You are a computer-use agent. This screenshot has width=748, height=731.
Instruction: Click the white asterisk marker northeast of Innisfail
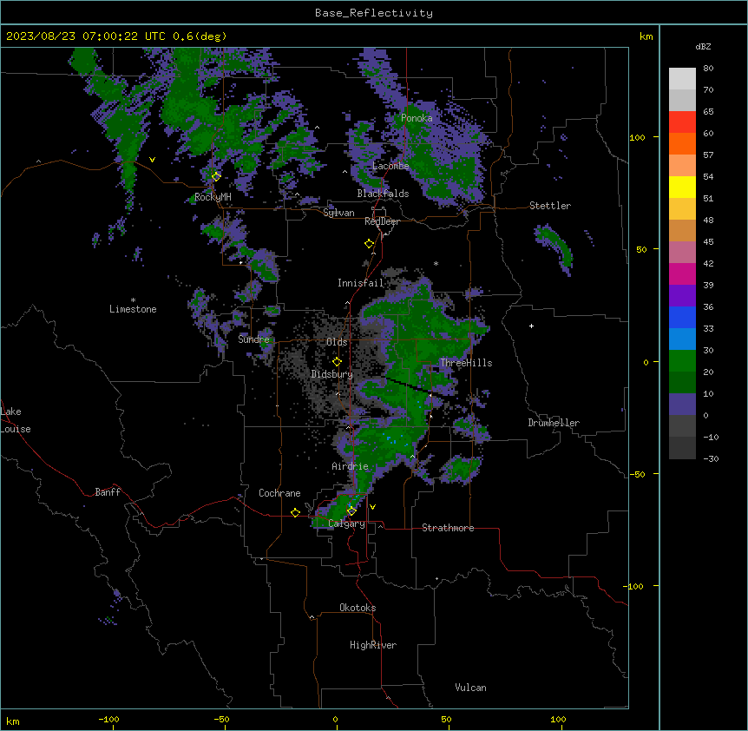[436, 263]
